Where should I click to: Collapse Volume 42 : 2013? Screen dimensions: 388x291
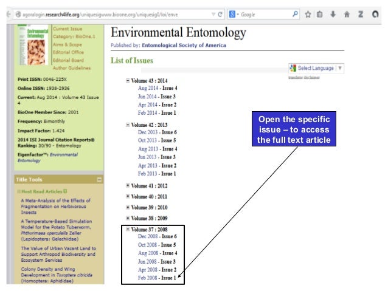point(128,125)
